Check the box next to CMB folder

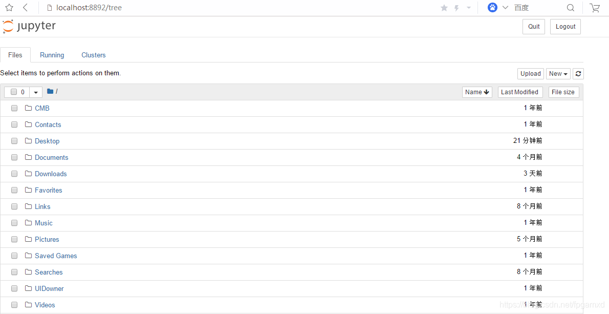[14, 108]
